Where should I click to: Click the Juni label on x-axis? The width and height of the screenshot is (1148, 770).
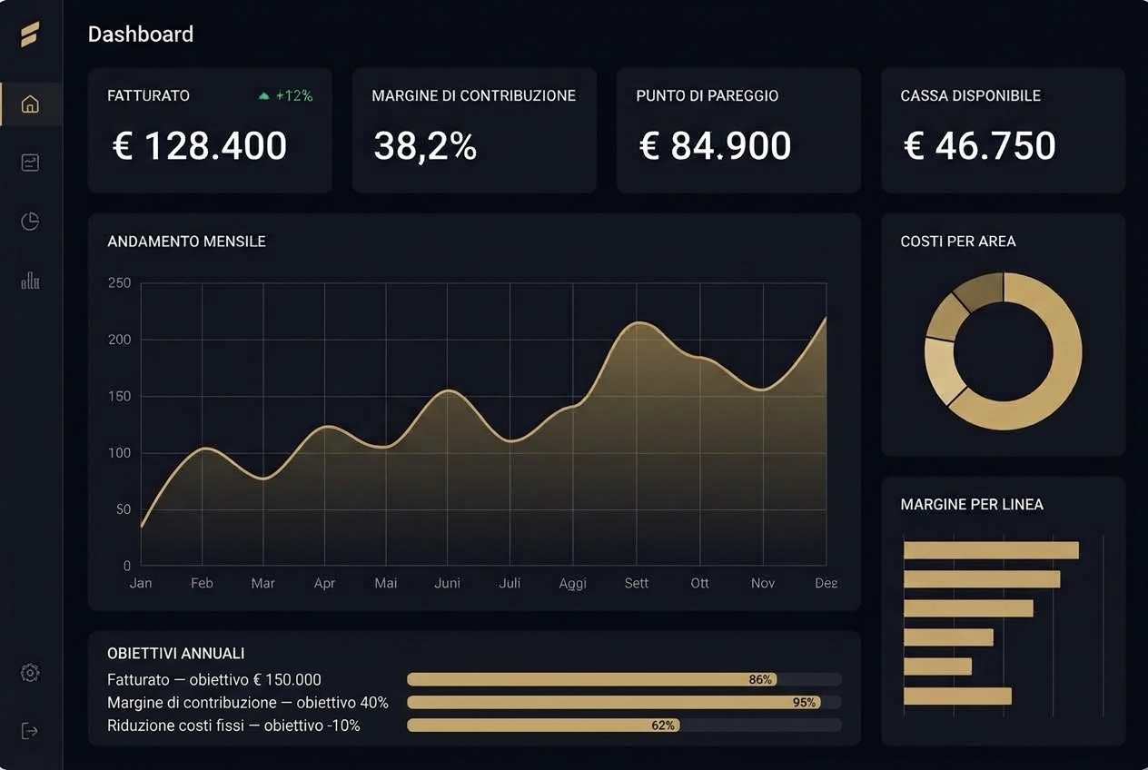click(447, 583)
